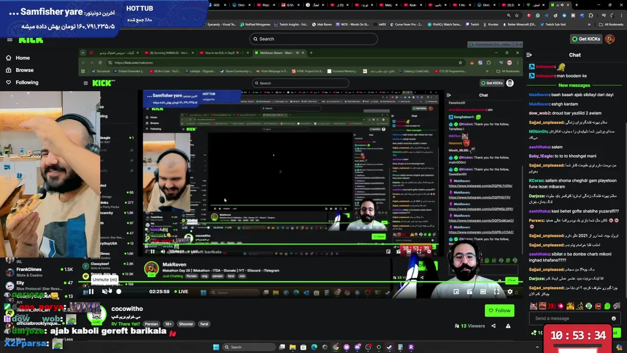The height and width of the screenshot is (353, 627).
Task: Focus the Kick Search field
Action: [313, 39]
